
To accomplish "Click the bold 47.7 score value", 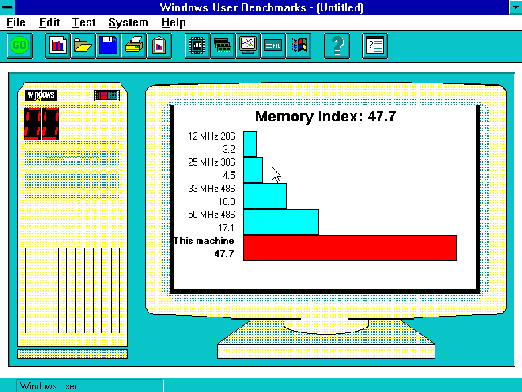I will 224,254.
